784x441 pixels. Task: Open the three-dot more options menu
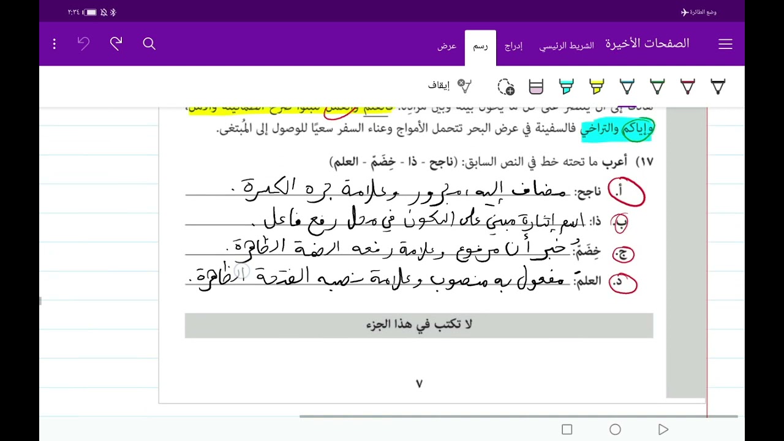(x=55, y=44)
